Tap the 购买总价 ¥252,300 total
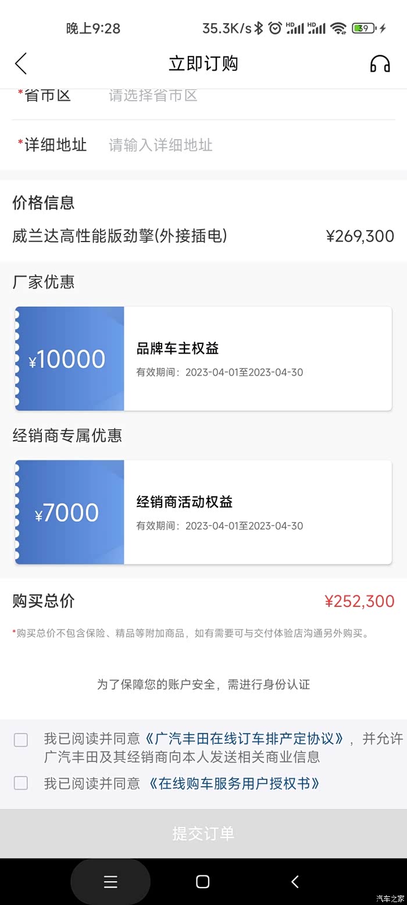 coord(359,601)
